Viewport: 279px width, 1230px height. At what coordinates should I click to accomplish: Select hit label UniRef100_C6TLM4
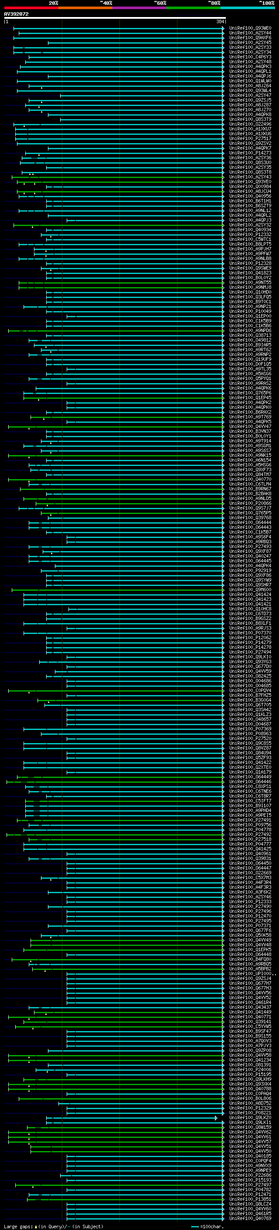pyautogui.click(x=250, y=484)
